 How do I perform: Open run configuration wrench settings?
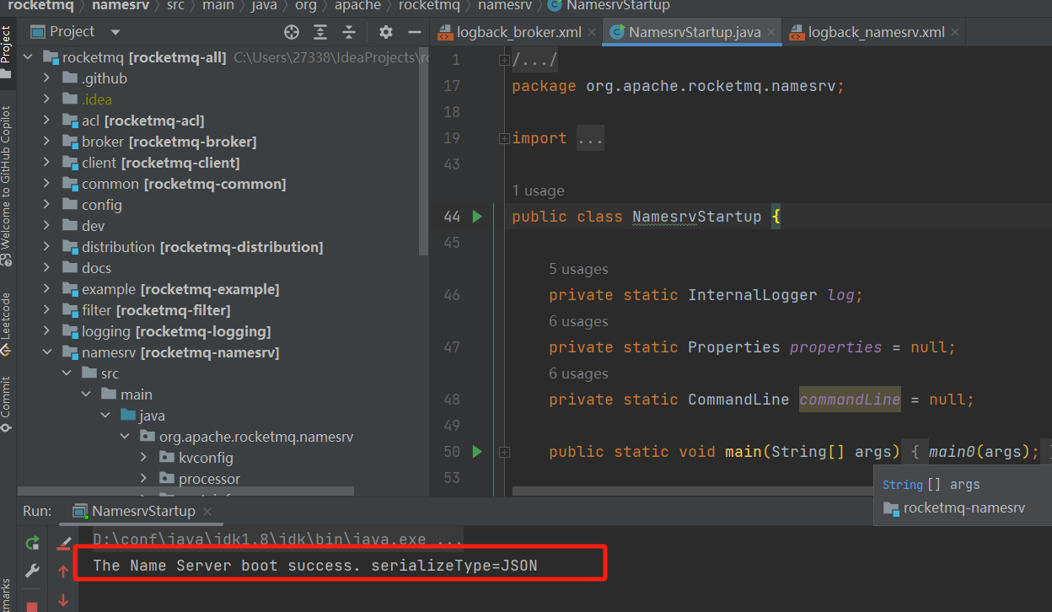coord(32,571)
